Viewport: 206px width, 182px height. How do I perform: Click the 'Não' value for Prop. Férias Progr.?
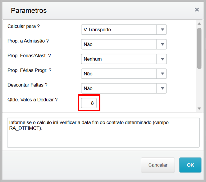(x=119, y=74)
